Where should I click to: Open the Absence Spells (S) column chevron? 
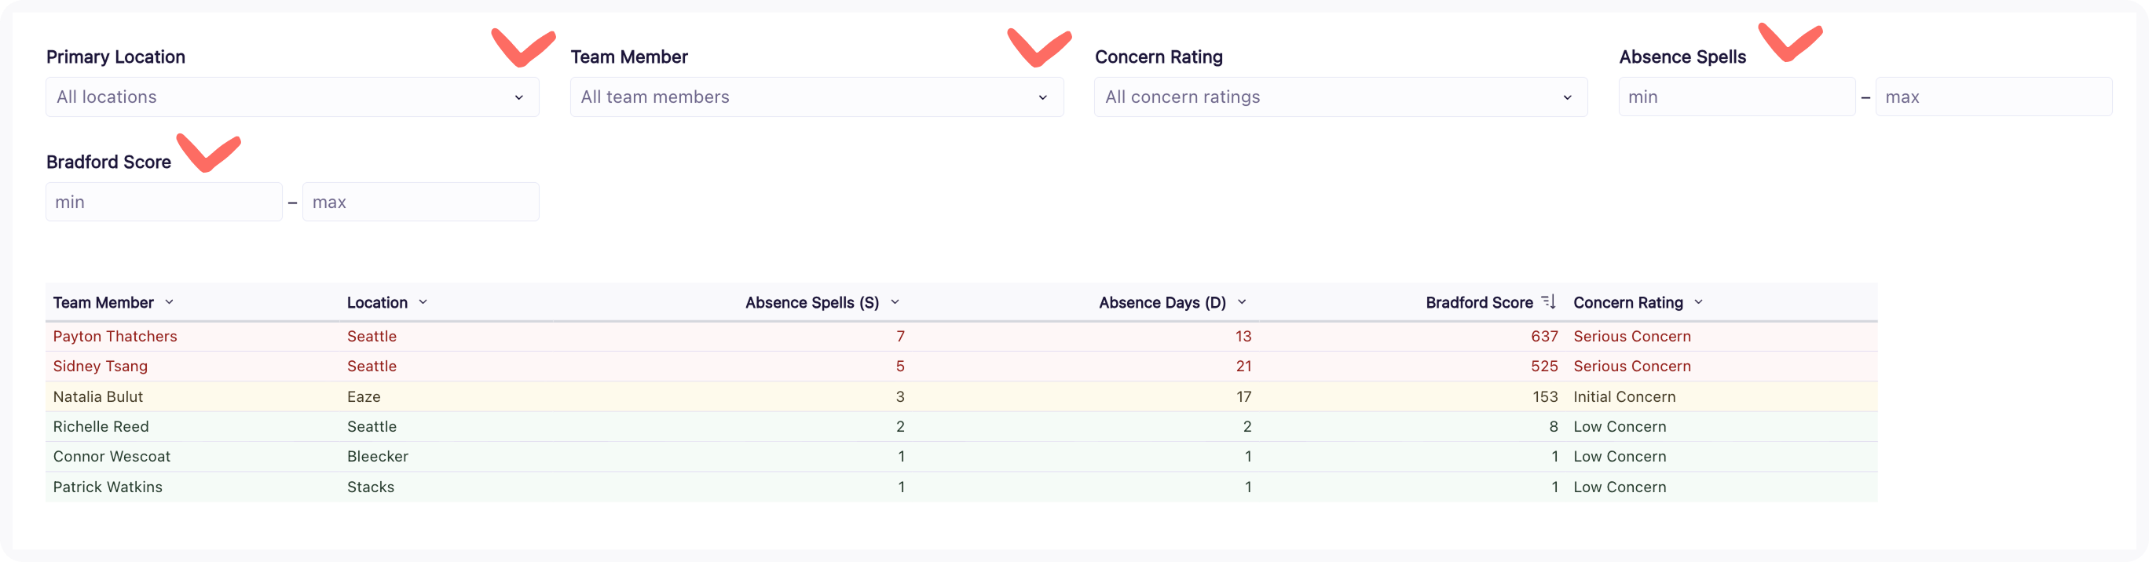click(x=896, y=303)
